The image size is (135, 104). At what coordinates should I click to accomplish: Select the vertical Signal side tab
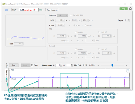click(x=7, y=66)
